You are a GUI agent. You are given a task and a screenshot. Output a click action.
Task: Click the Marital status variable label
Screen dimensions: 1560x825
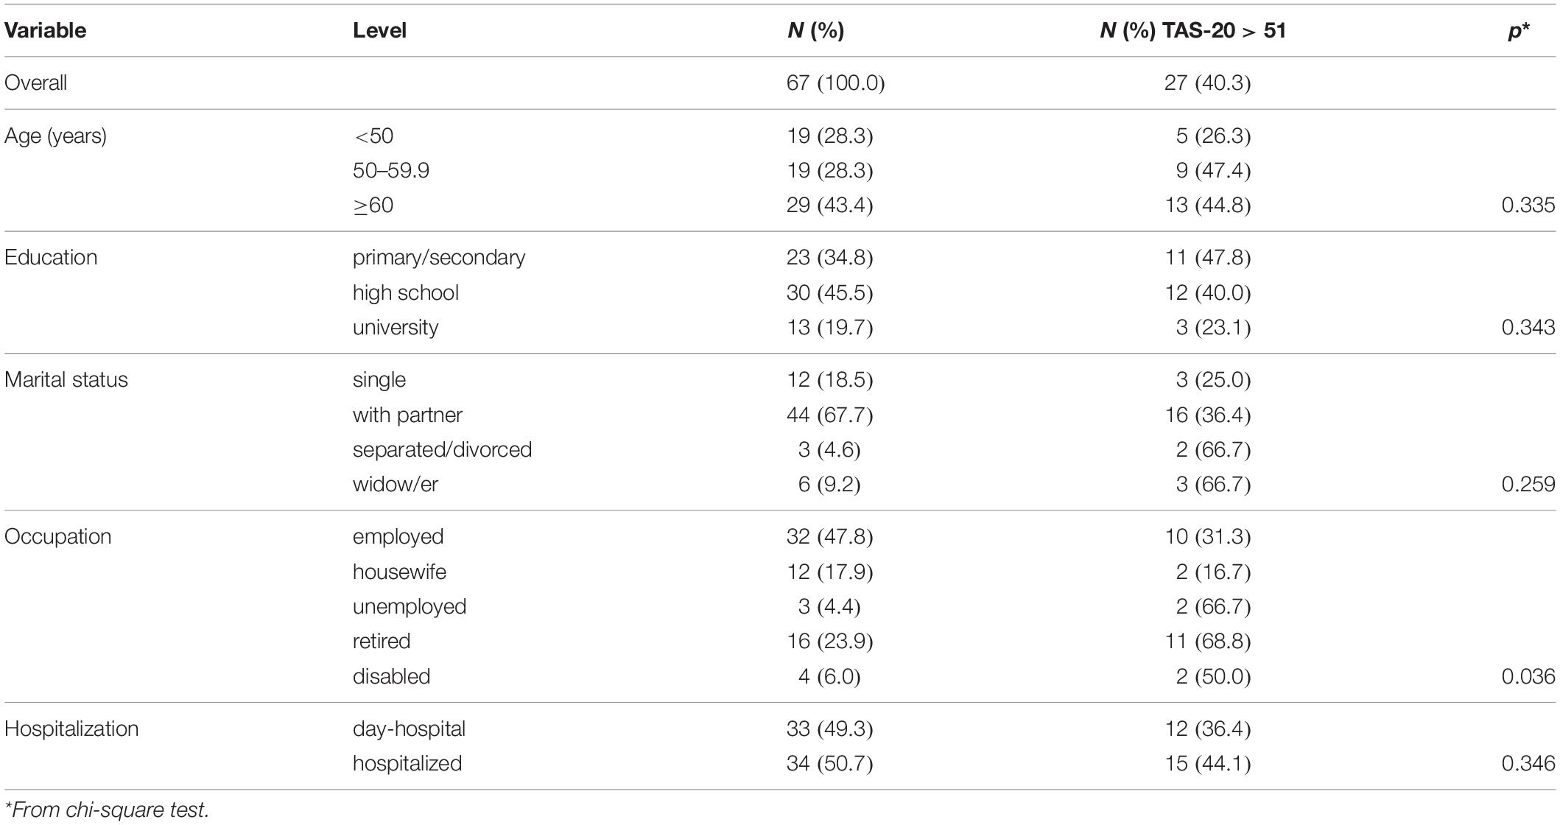(66, 380)
